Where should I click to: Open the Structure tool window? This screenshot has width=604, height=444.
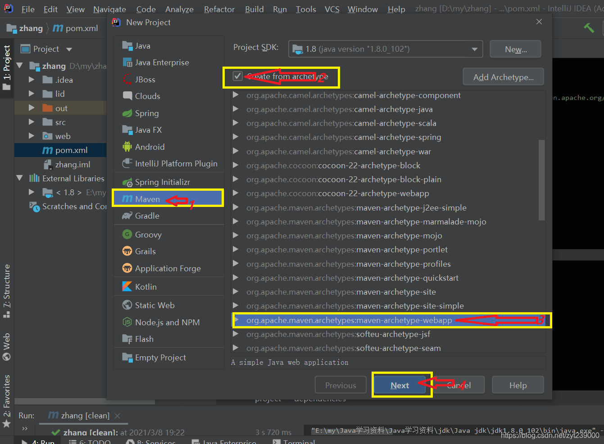7,291
